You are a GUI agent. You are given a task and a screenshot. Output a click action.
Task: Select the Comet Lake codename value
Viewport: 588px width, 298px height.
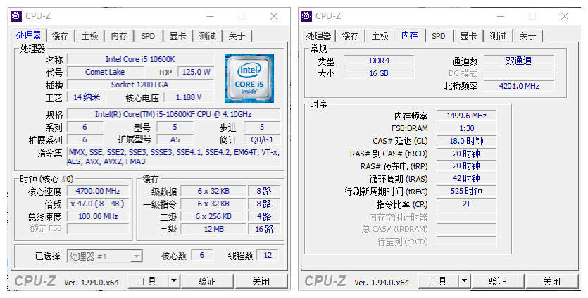pos(105,72)
